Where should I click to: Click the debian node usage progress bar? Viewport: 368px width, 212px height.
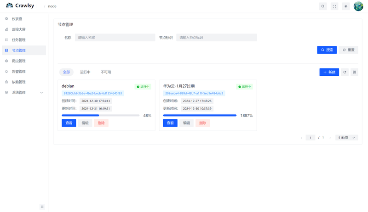coord(100,116)
